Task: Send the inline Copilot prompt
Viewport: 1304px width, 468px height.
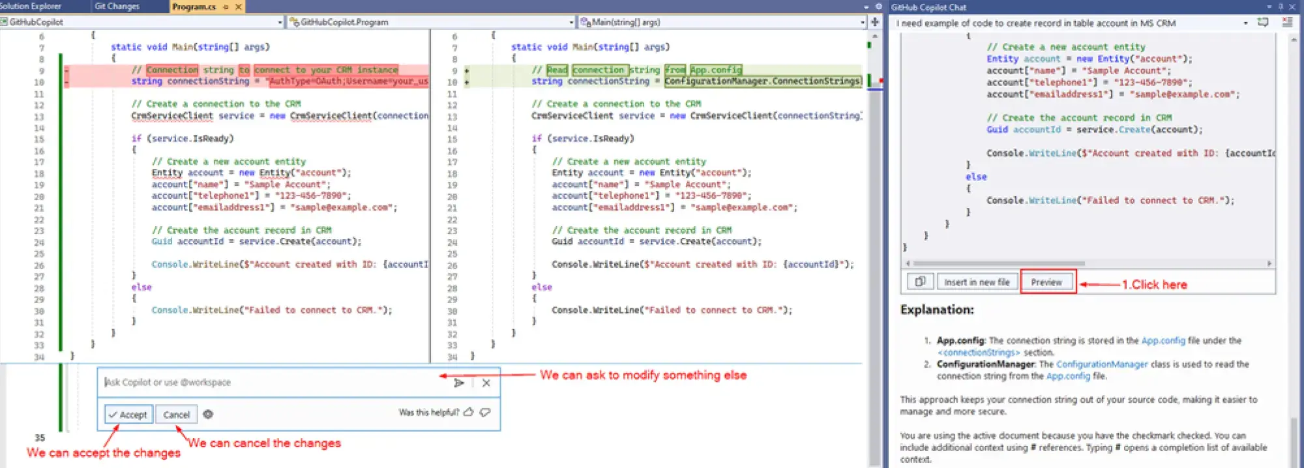Action: tap(459, 383)
